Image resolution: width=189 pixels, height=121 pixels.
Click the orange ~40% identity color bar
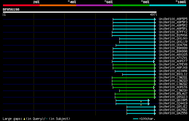pyautogui.click(x=58, y=5)
